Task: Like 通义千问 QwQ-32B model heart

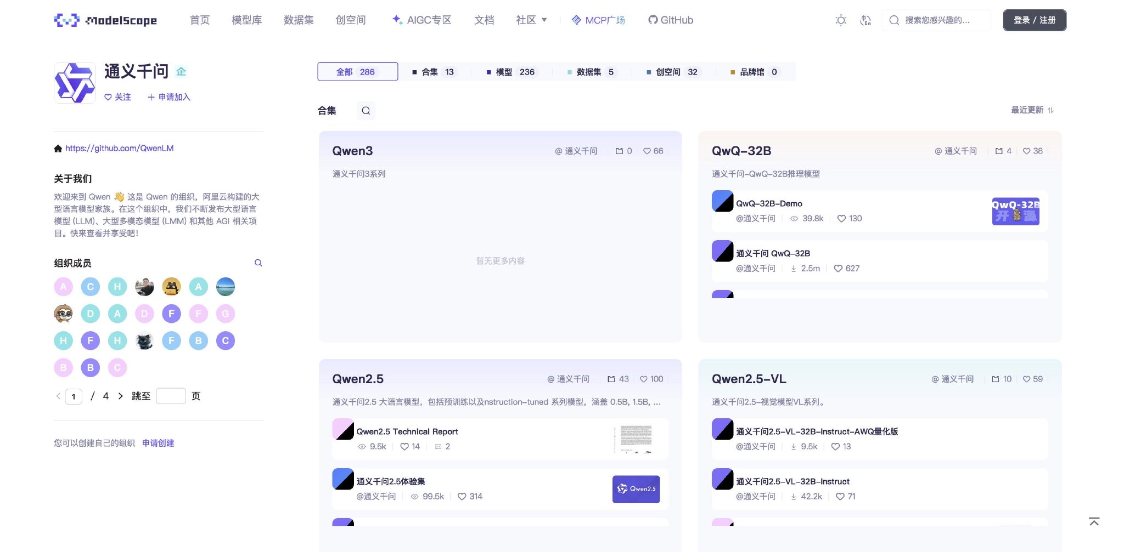Action: tap(838, 269)
